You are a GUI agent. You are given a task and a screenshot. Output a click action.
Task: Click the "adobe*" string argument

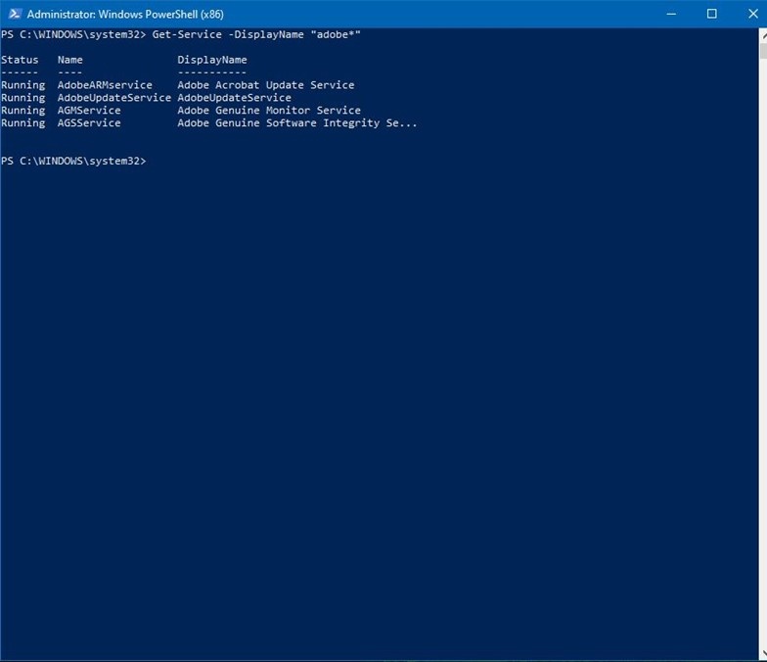[336, 34]
